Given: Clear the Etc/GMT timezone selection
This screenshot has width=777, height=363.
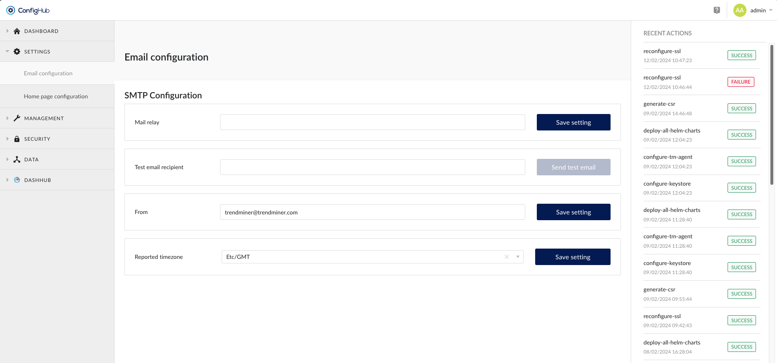Looking at the screenshot, I should 507,257.
